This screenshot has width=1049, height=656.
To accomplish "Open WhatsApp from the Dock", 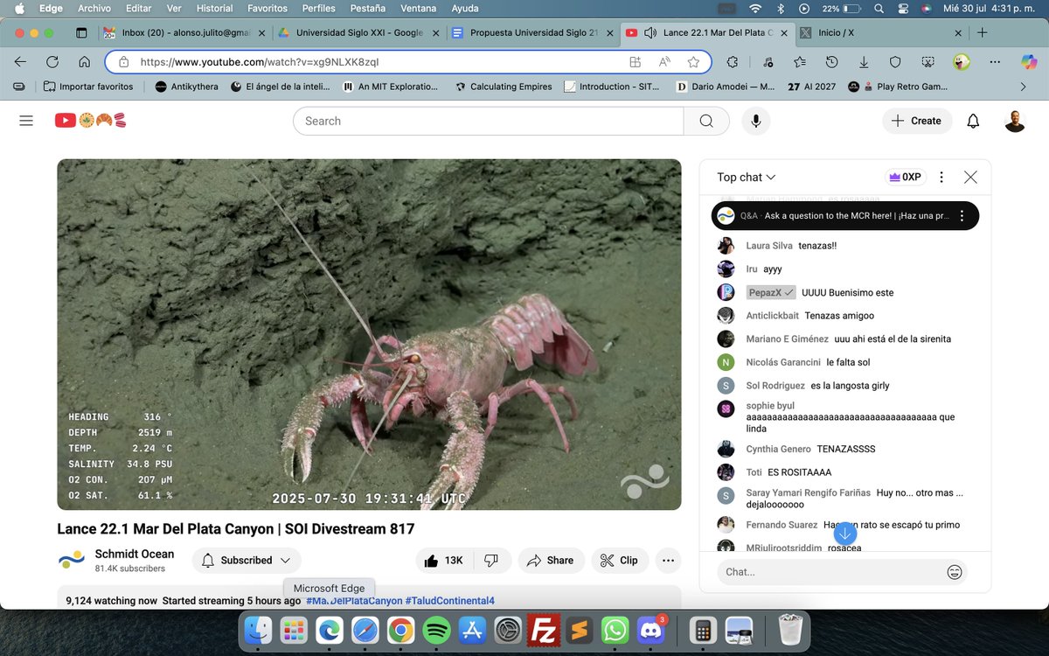I will [615, 630].
